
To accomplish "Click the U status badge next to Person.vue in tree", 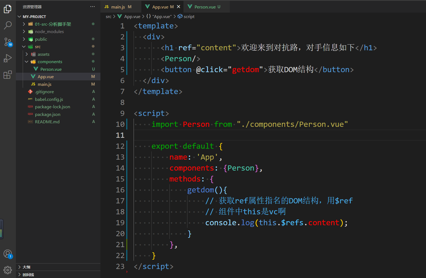I will tap(93, 69).
